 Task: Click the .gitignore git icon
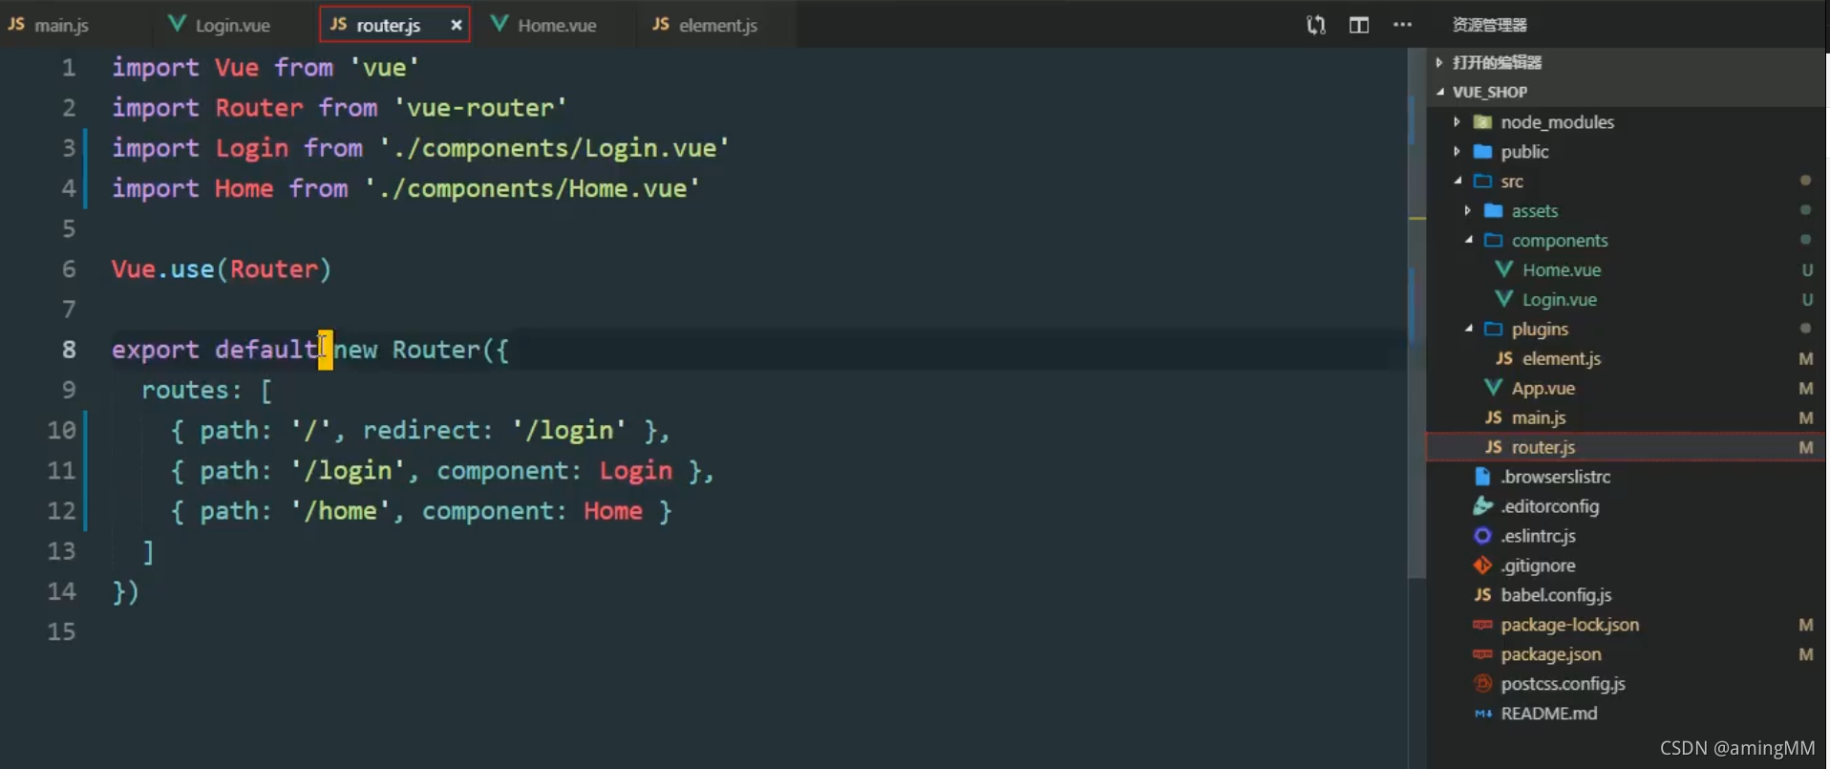coord(1482,566)
